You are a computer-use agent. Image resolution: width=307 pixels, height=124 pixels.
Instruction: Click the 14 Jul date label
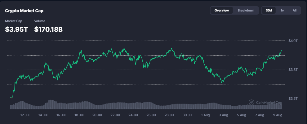tap(43, 115)
